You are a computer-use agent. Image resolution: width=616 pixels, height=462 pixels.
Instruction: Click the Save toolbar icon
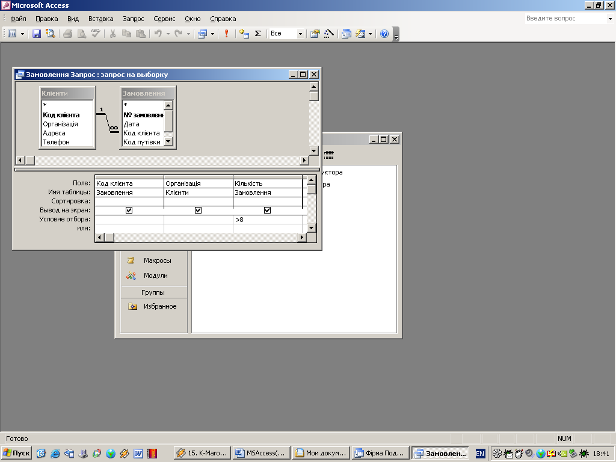(x=36, y=34)
